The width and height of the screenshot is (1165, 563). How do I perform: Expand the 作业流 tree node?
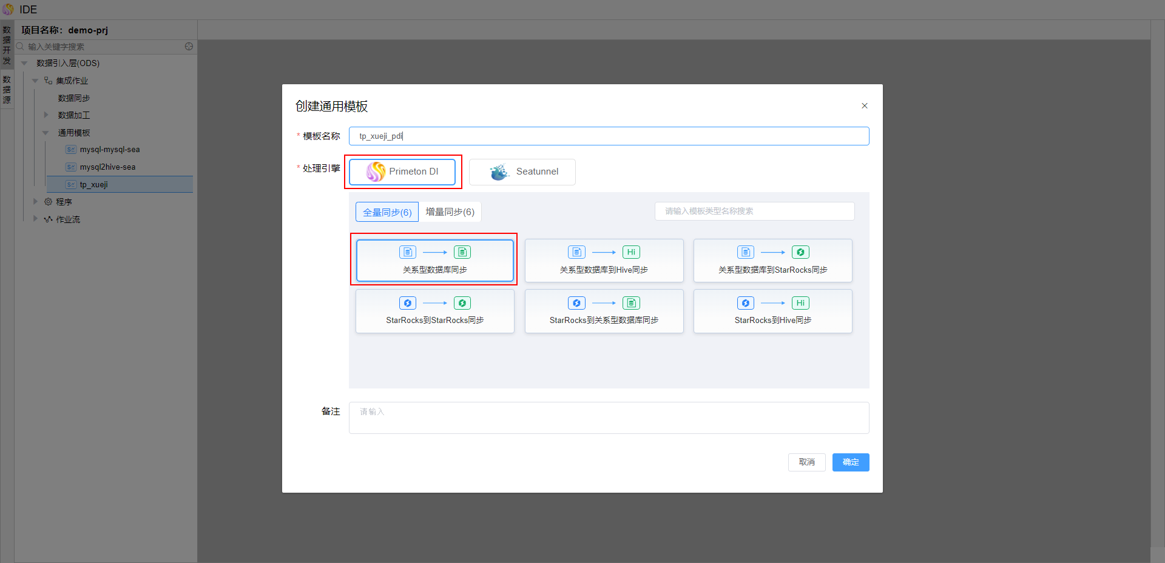[35, 219]
